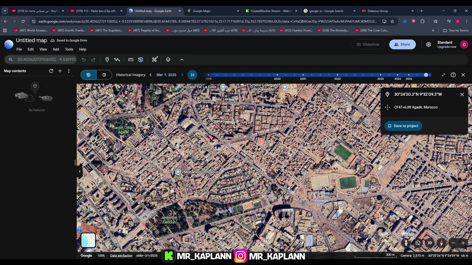Click the redo arrow in the toolbar
The image size is (472, 265).
click(93, 60)
